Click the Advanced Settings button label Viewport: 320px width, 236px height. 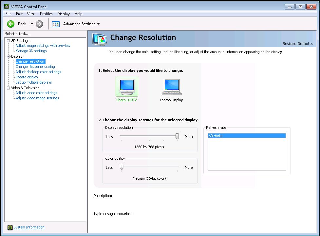[x=79, y=24]
